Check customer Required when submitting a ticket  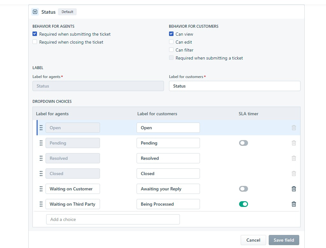point(171,58)
